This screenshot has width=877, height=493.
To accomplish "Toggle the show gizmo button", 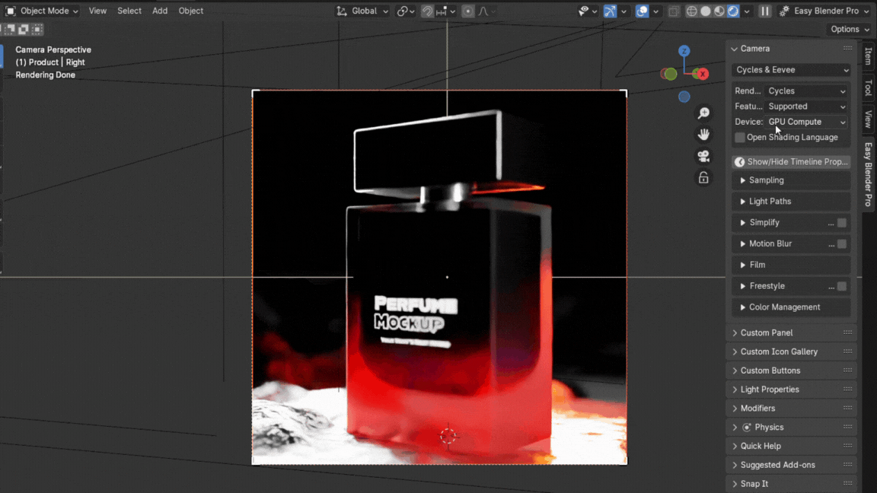I will coord(610,11).
